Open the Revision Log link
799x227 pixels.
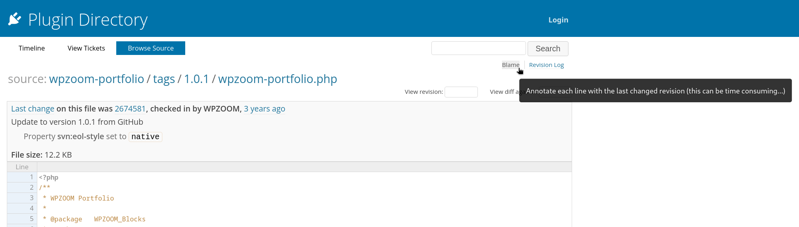pyautogui.click(x=546, y=65)
